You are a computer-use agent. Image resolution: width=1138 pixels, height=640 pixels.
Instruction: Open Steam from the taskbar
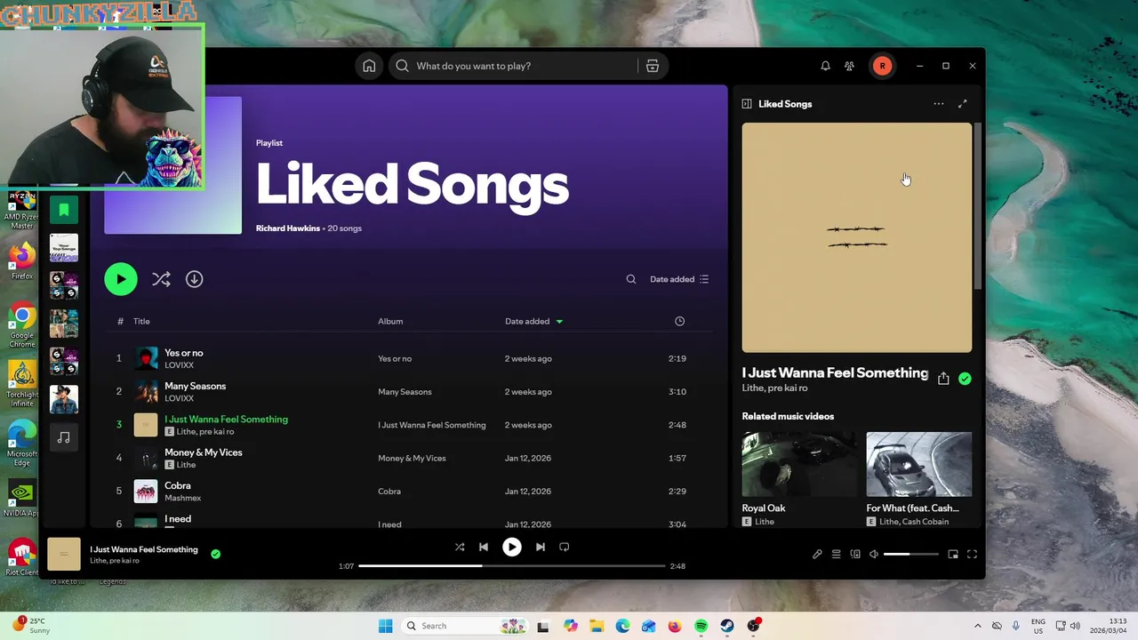pos(727,626)
